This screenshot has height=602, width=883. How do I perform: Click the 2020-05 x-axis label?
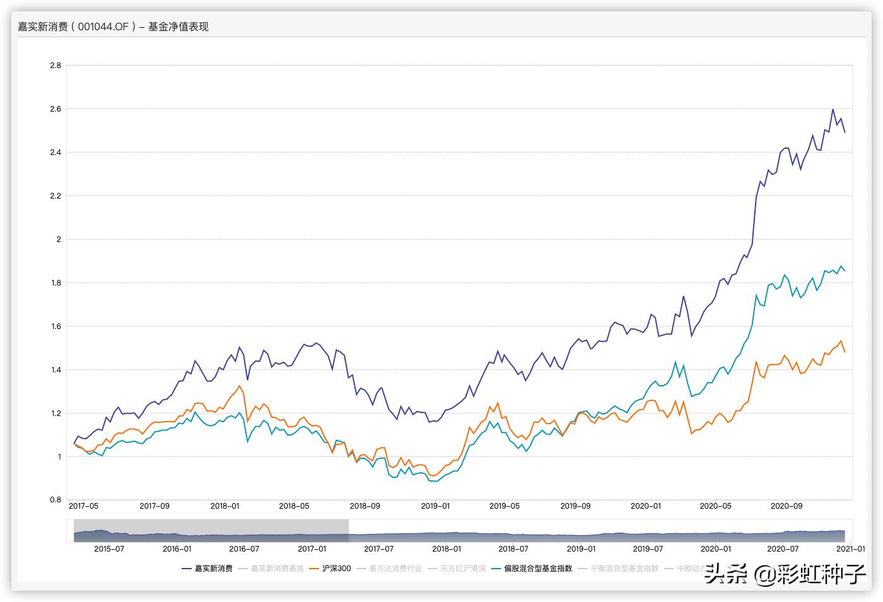pyautogui.click(x=716, y=506)
